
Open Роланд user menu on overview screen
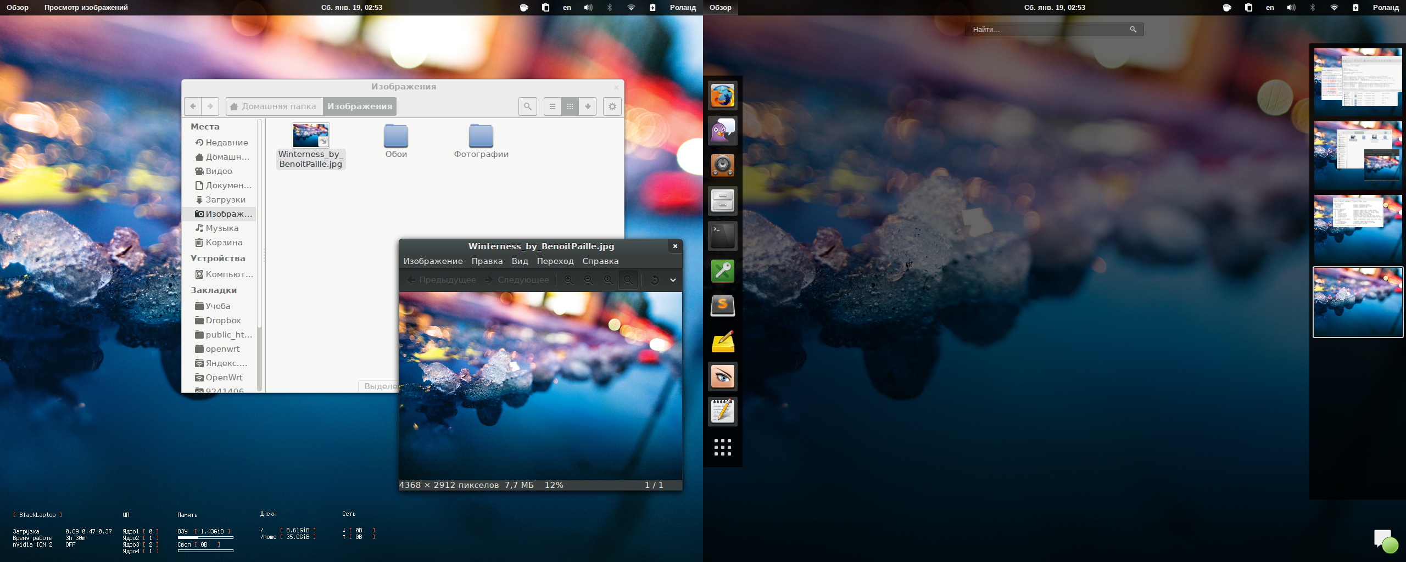click(1386, 8)
